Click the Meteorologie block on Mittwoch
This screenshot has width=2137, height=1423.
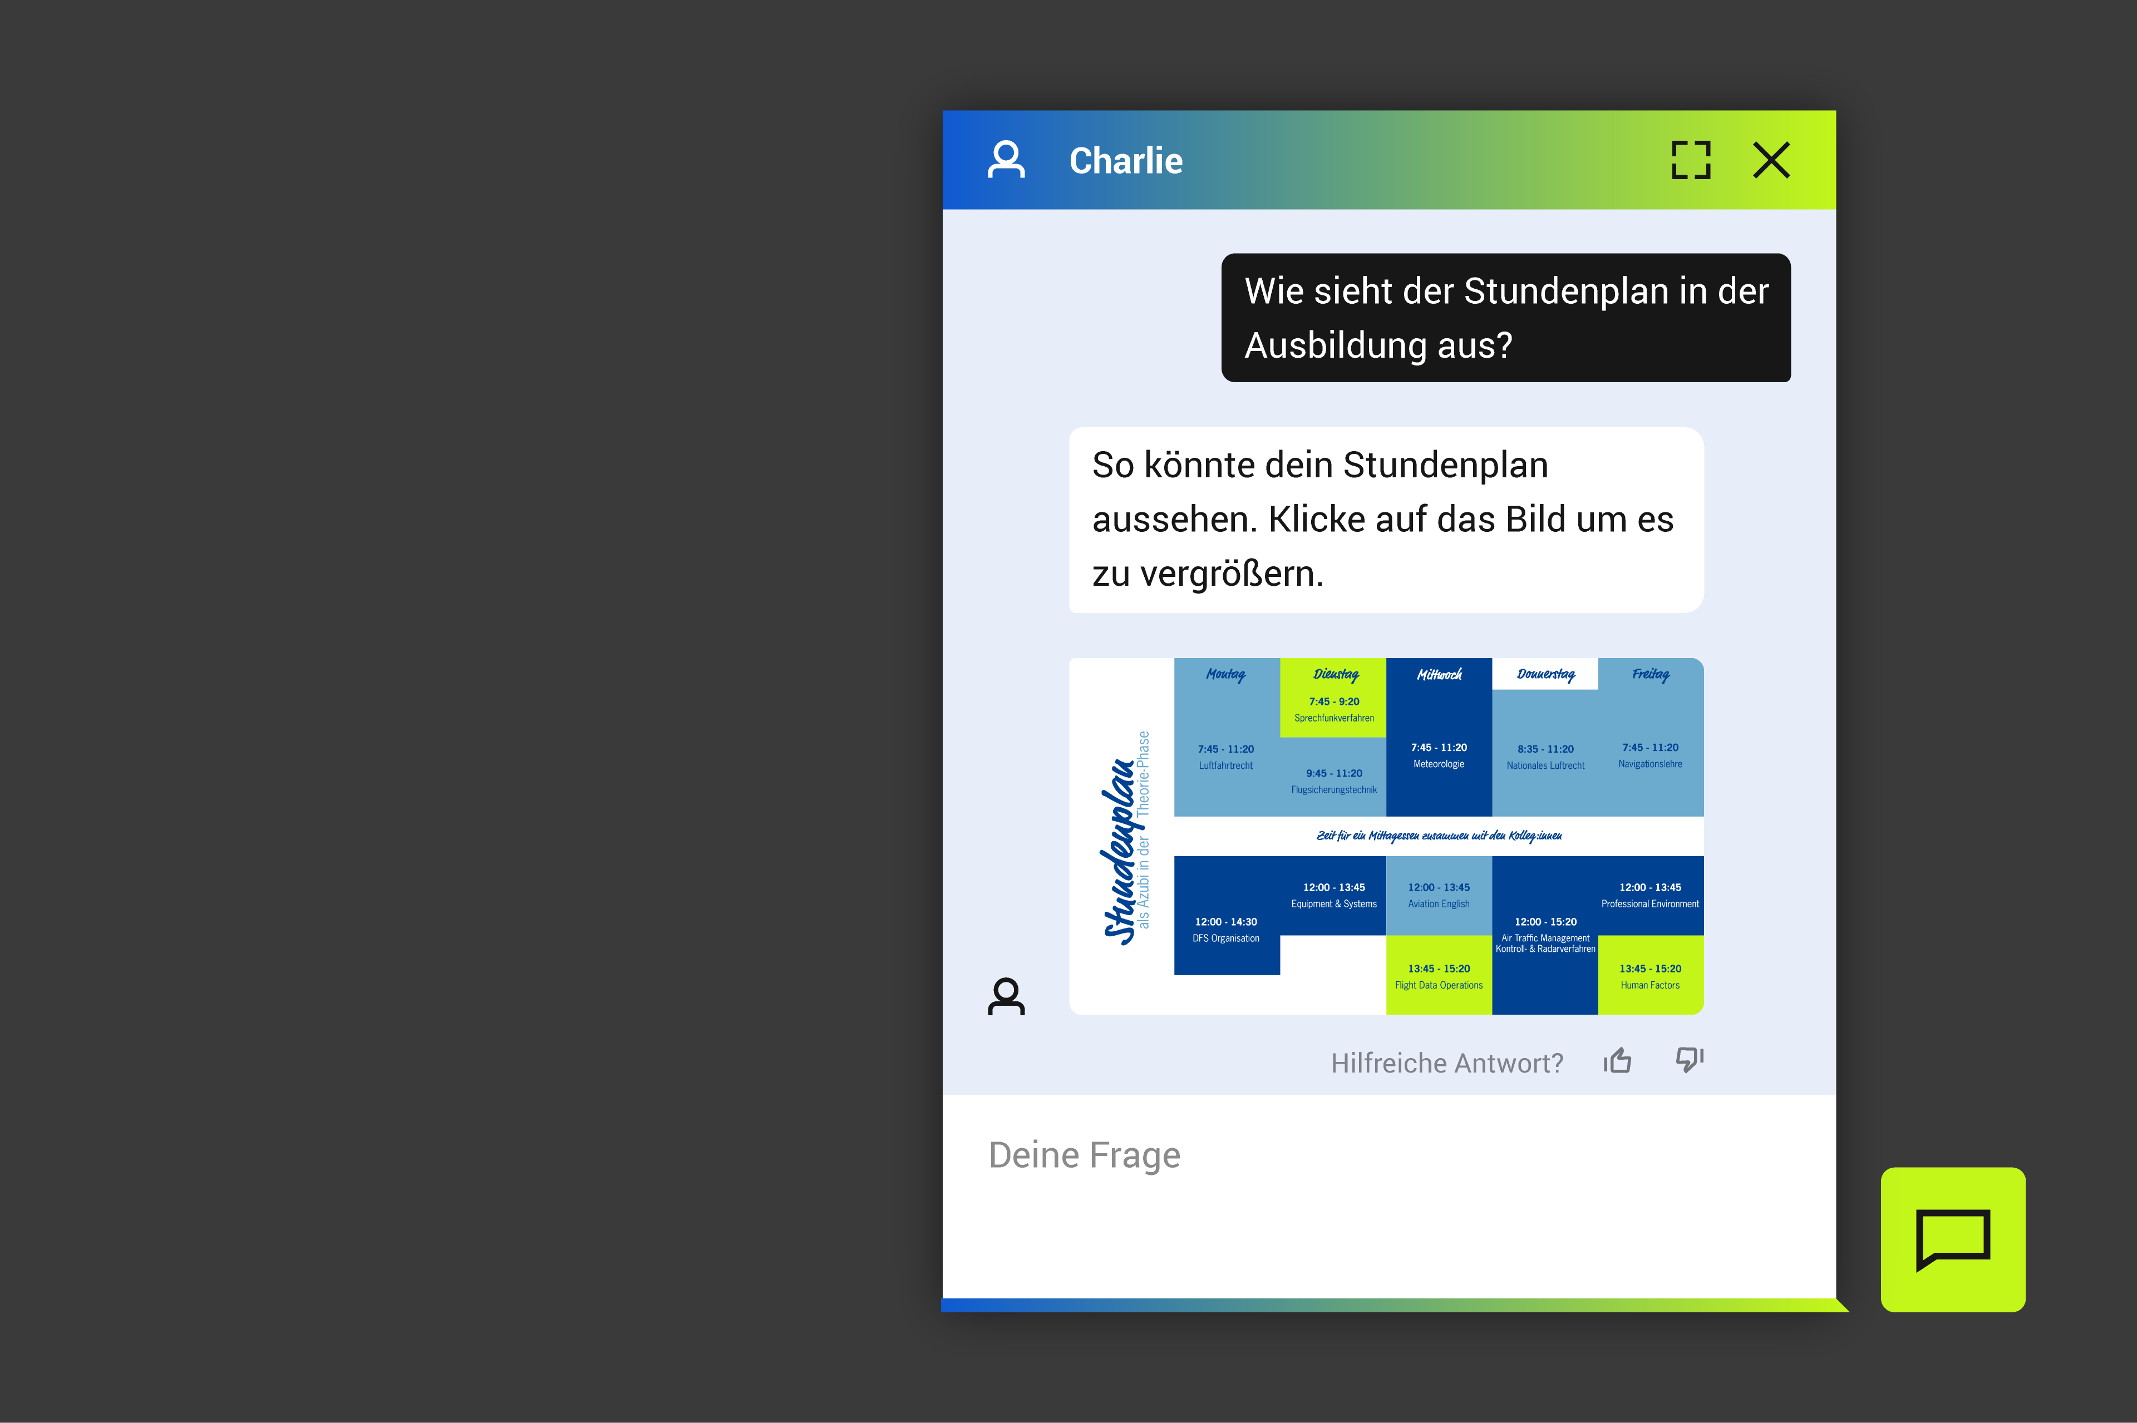point(1439,755)
